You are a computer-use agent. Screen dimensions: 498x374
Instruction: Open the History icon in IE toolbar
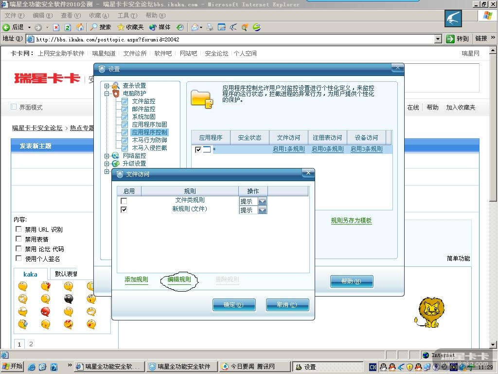point(180,27)
